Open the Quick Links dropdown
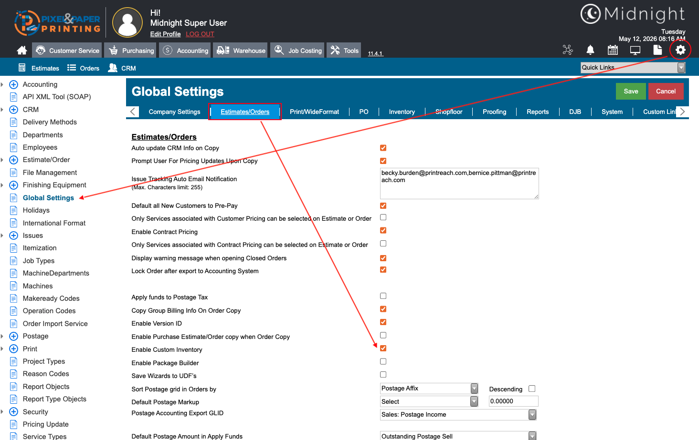 pos(633,68)
